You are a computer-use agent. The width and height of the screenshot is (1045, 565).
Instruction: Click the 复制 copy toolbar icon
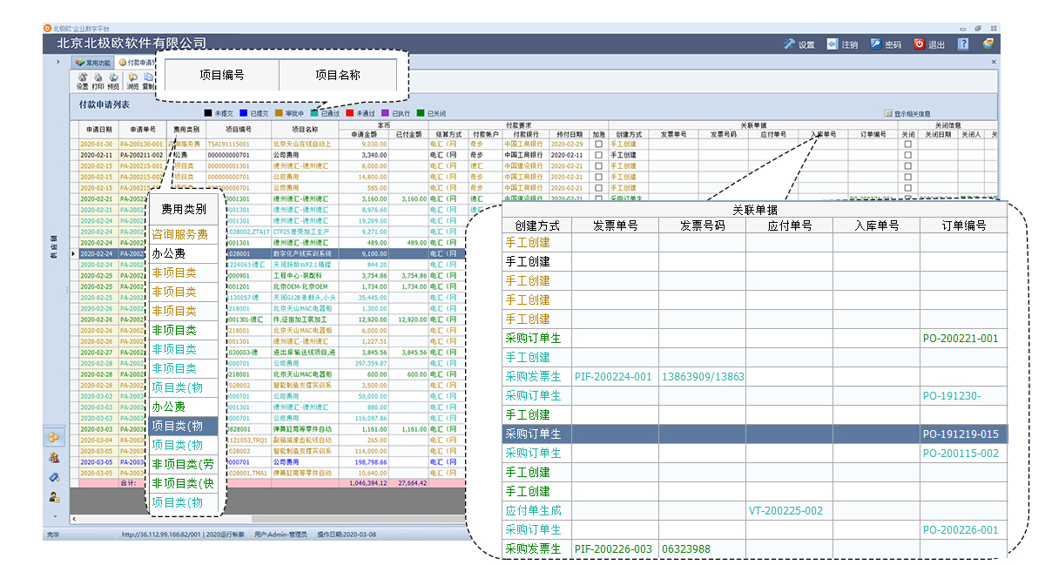pos(149,81)
